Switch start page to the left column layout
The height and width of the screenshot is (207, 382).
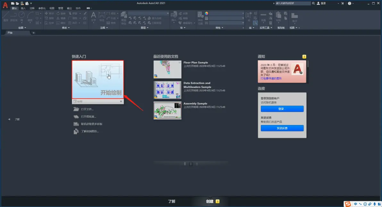click(185, 164)
